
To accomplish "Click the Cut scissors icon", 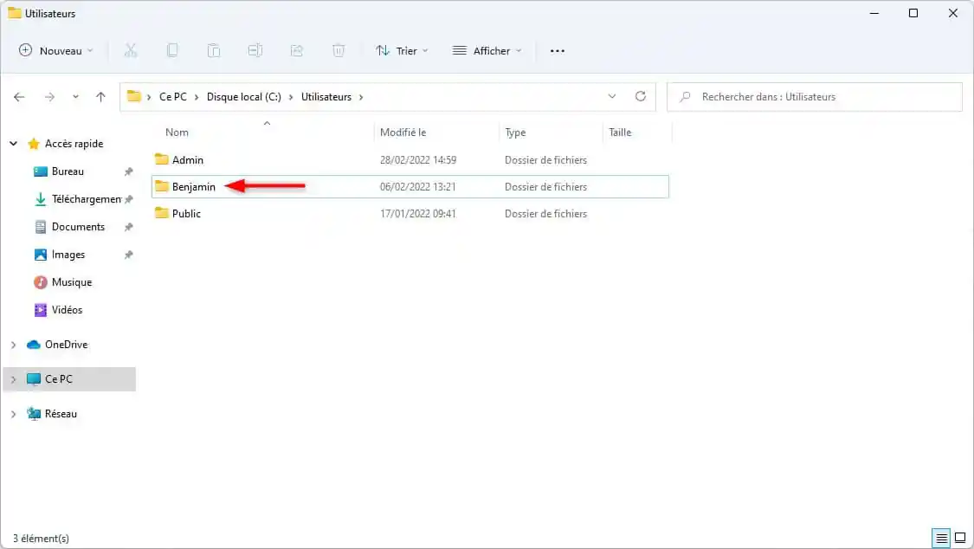I will coord(131,50).
